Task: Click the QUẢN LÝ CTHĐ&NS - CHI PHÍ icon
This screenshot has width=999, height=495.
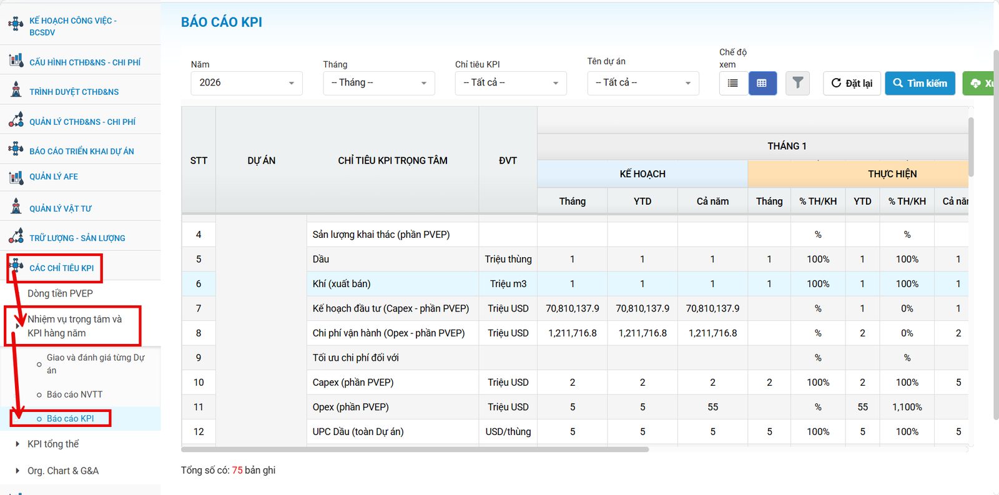Action: pos(16,120)
